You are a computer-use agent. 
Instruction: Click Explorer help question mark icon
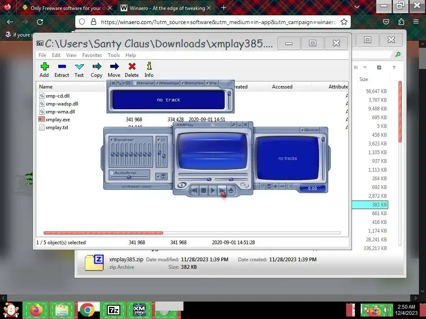pos(394,67)
